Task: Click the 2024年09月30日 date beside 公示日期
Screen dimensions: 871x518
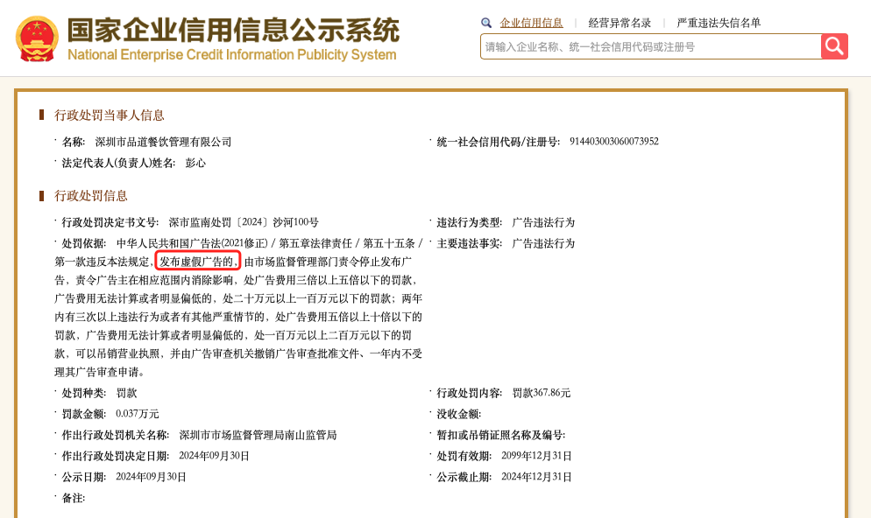Action: [151, 477]
